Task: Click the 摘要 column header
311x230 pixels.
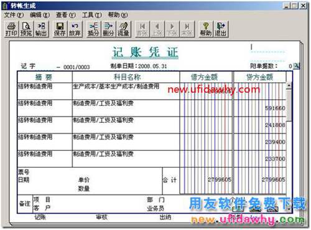Action: (45, 77)
